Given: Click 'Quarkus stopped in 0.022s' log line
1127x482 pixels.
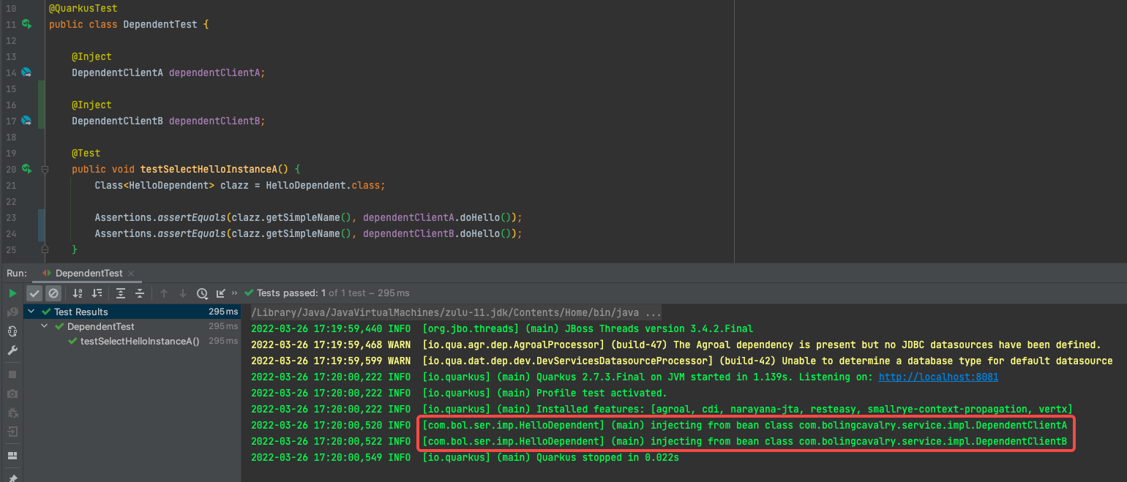Looking at the screenshot, I should point(465,457).
